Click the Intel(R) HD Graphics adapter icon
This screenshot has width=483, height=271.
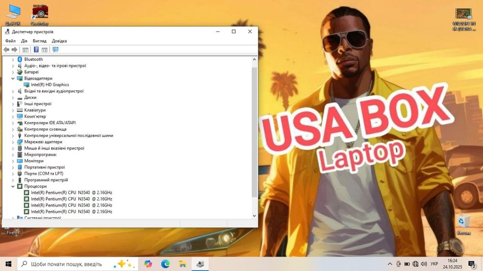27,84
